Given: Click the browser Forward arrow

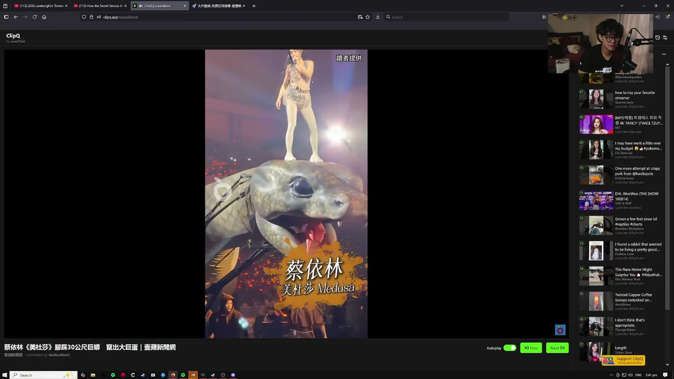Looking at the screenshot, I should (25, 17).
